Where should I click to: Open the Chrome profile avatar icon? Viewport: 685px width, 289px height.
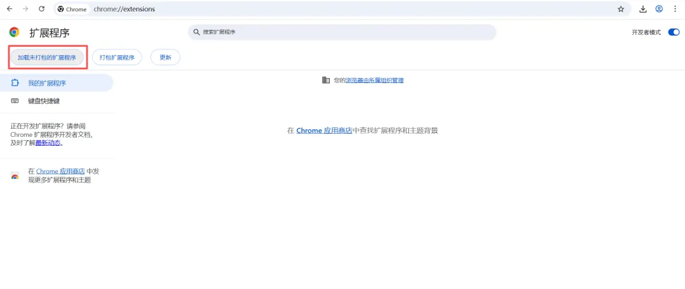[x=659, y=9]
